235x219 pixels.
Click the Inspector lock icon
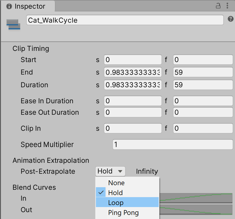click(218, 6)
